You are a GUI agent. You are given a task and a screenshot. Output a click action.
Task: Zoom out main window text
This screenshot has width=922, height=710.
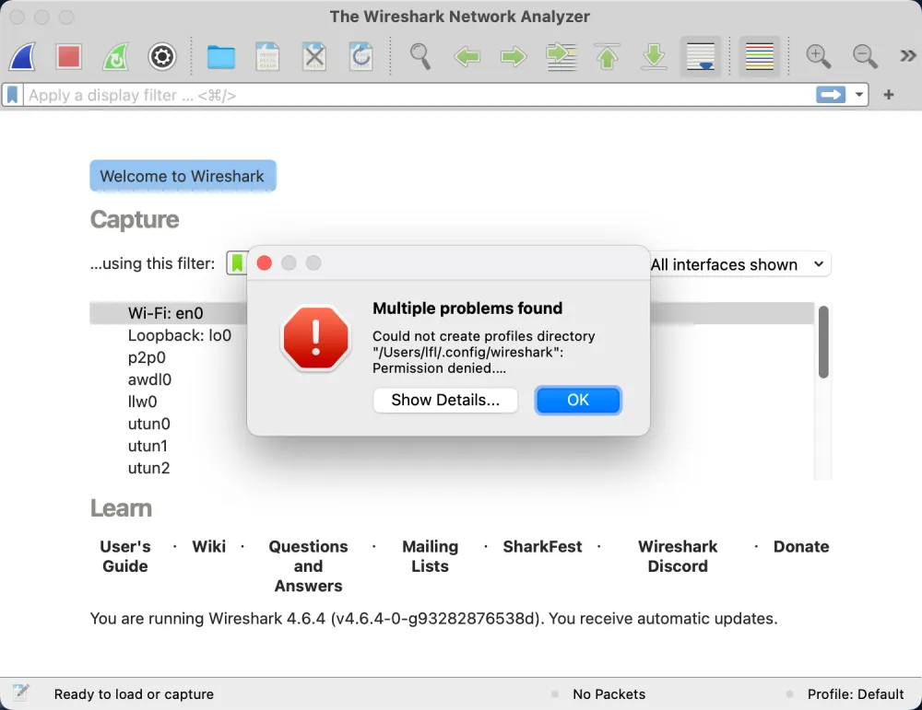coord(865,57)
